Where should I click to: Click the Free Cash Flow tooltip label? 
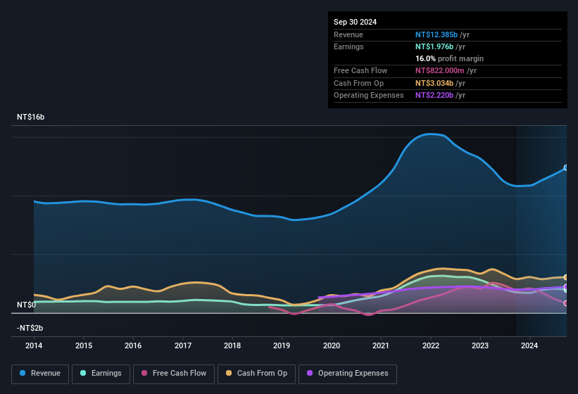click(x=360, y=70)
